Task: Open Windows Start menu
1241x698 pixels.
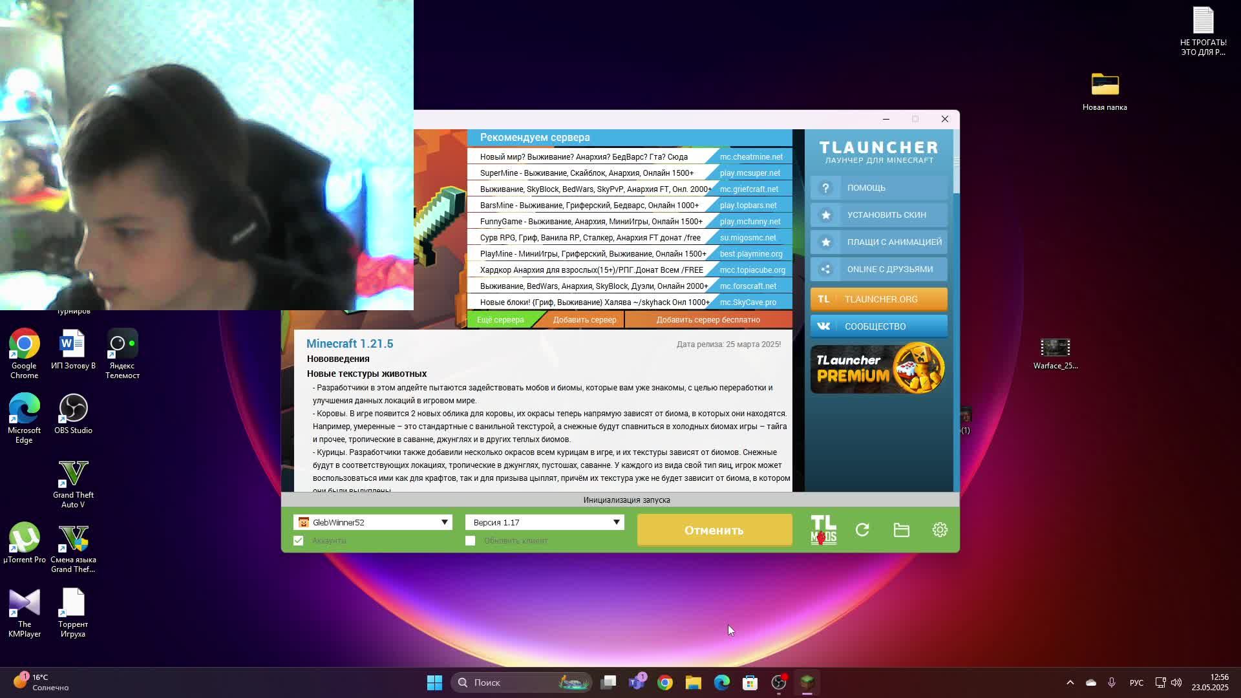Action: [x=434, y=682]
